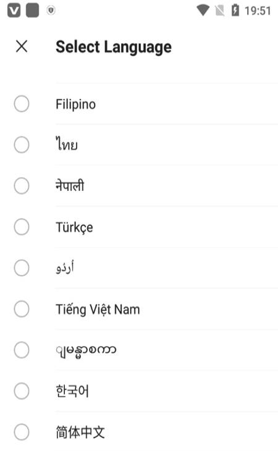Viewport: 278px width, 451px height.
Task: Open the Vivaldi notification icon in status bar
Action: [14, 11]
